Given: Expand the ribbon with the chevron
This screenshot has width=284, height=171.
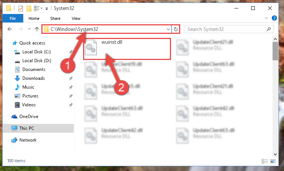Looking at the screenshot, I should [266, 18].
